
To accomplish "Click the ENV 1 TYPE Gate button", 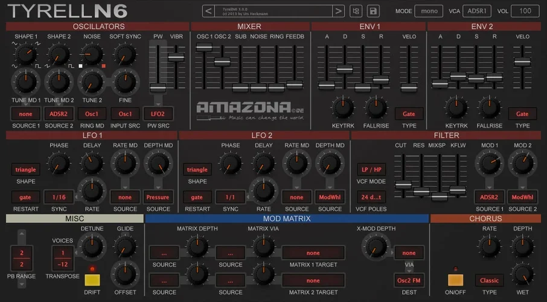I will 409,114.
